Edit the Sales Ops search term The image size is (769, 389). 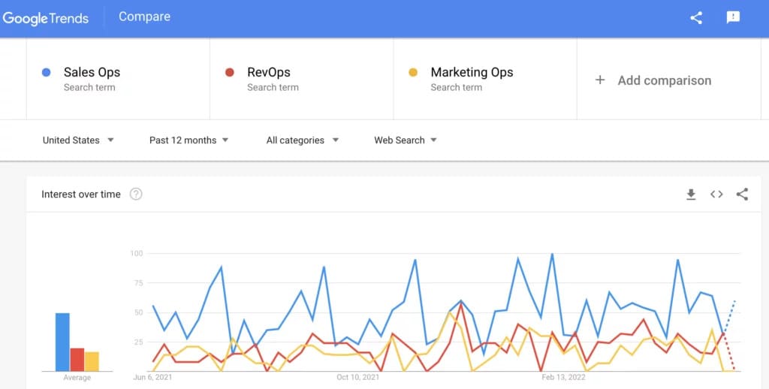[x=118, y=79]
